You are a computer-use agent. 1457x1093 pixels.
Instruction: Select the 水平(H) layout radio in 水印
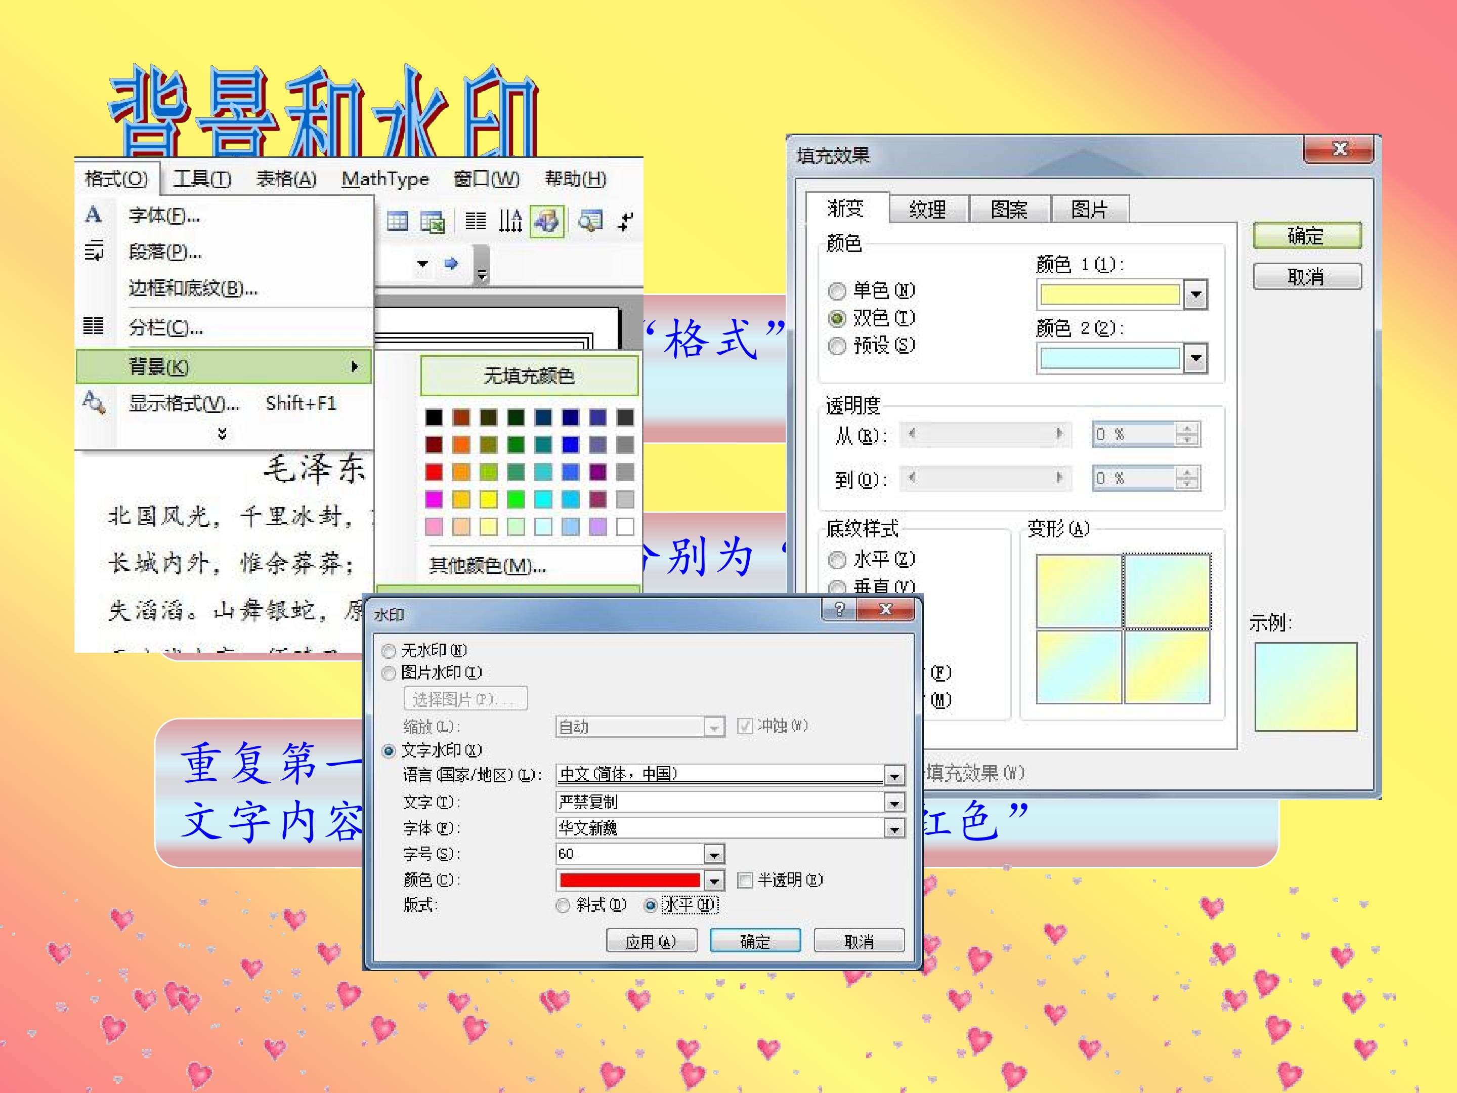coord(650,905)
